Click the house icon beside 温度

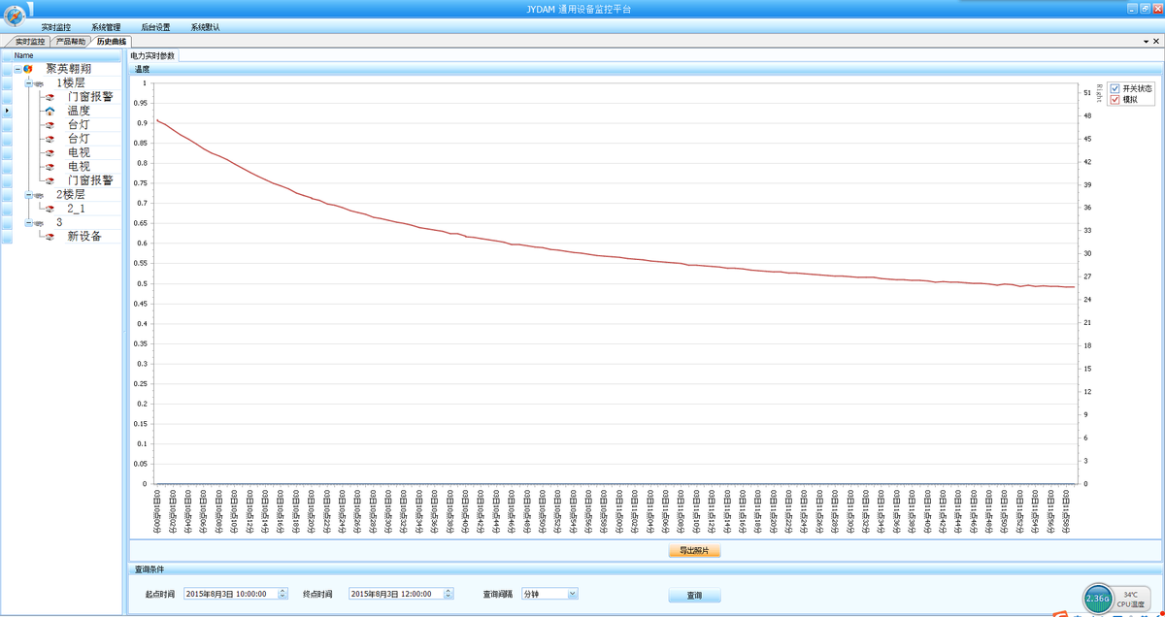coord(49,111)
